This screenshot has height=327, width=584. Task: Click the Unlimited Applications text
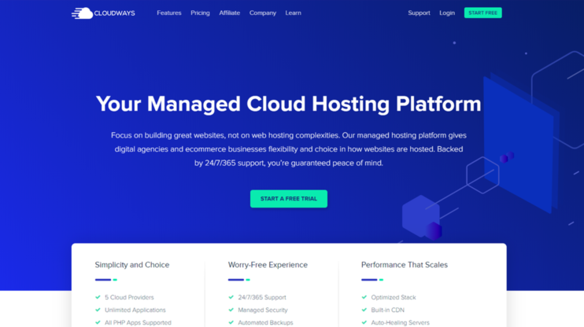135,310
